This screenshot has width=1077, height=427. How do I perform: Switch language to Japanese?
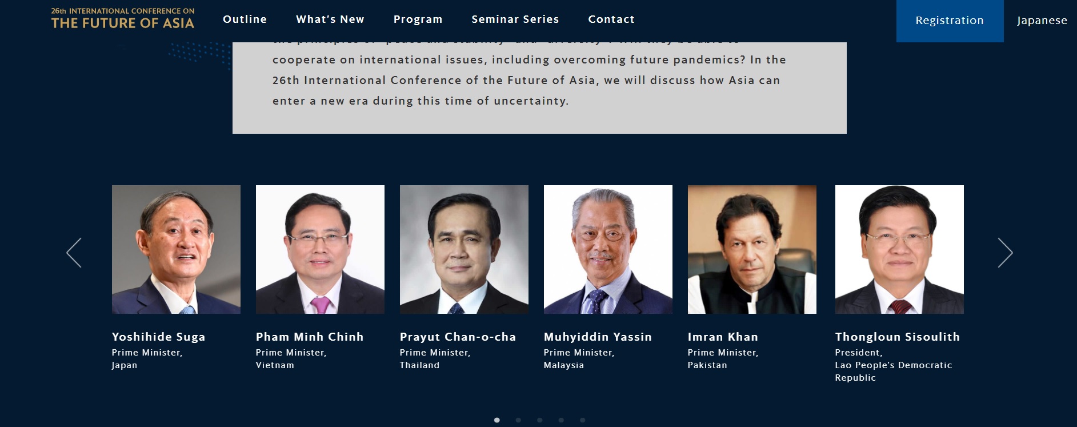click(1042, 21)
